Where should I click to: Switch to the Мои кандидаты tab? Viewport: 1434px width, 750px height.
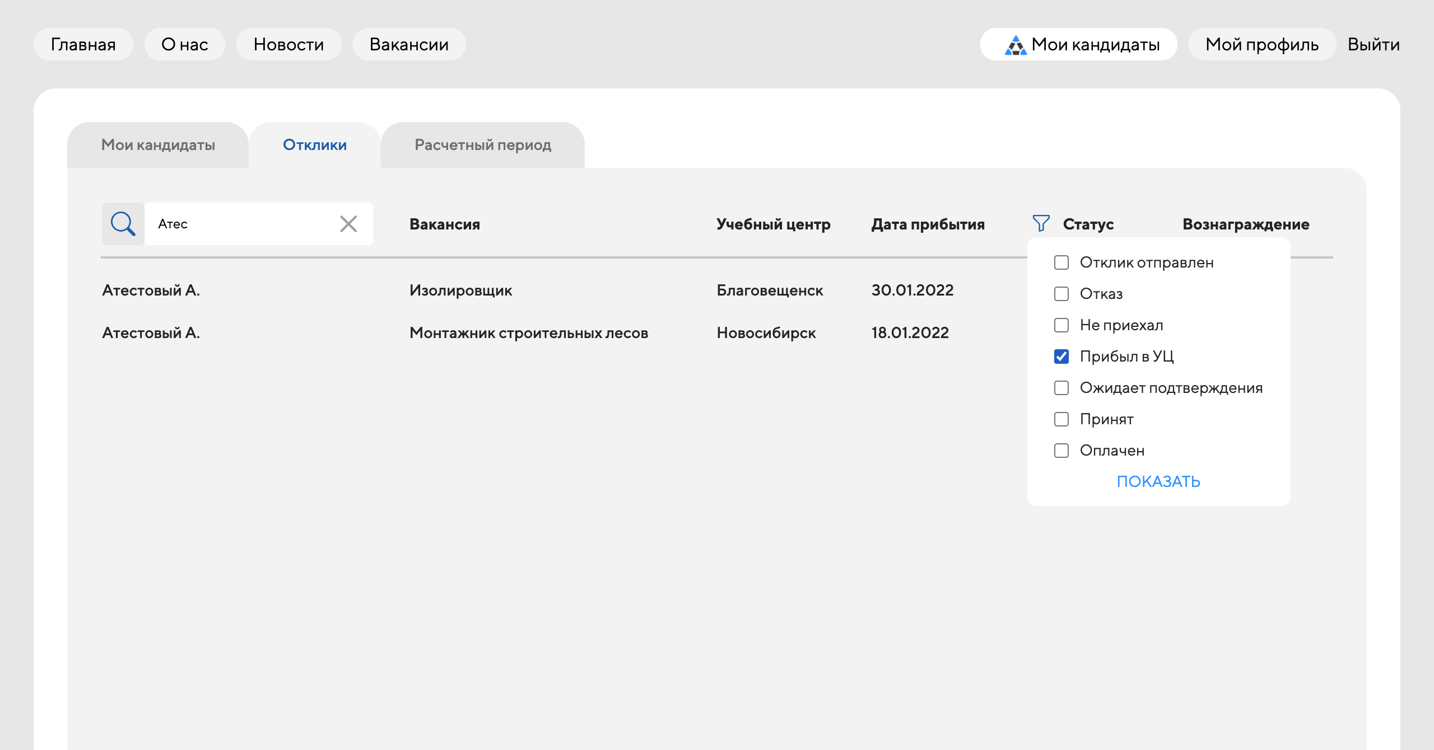(x=158, y=145)
